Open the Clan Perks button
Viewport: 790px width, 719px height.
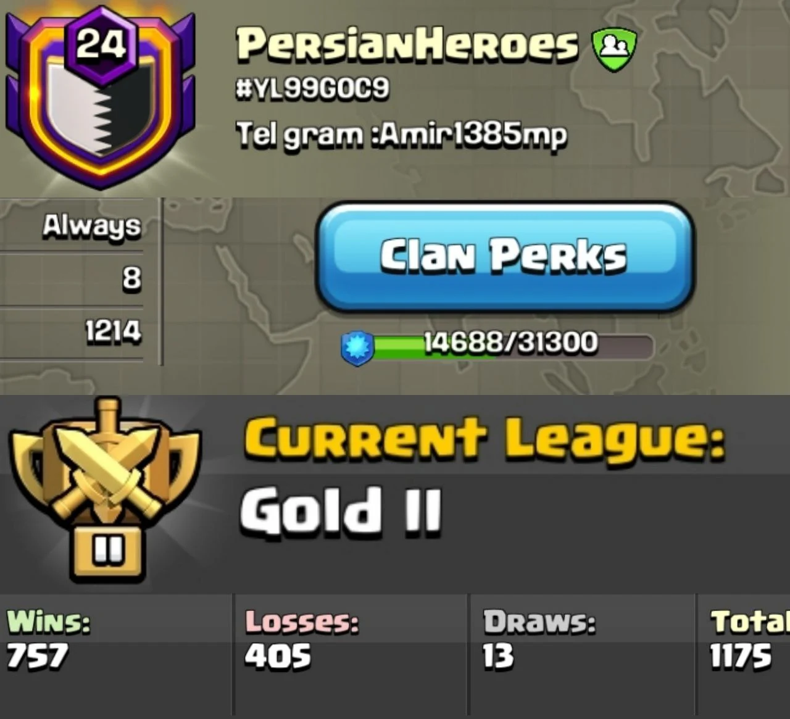[x=505, y=257]
